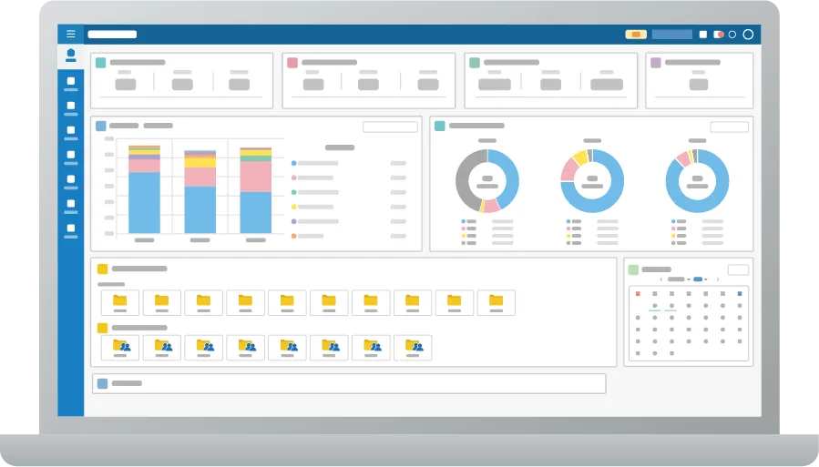Image resolution: width=819 pixels, height=467 pixels.
Task: Click the blue weekday header in the calendar
Action: [x=740, y=294]
